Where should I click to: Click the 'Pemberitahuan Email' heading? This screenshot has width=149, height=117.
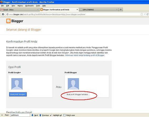pyautogui.click(x=19, y=112)
